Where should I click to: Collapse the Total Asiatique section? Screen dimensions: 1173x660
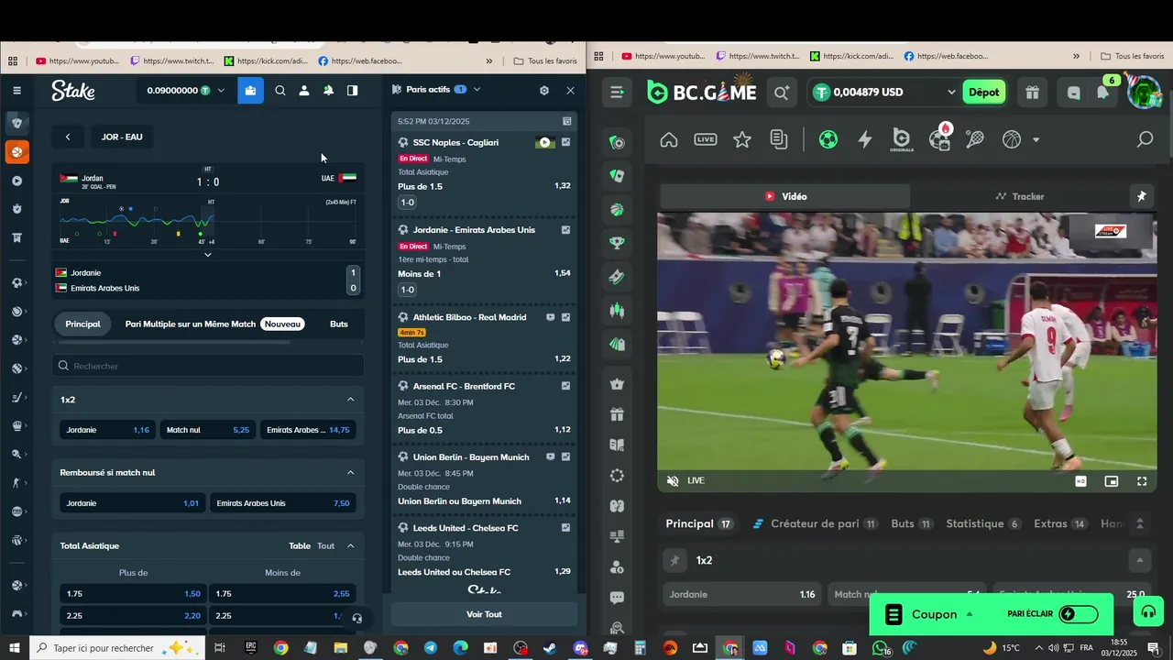[x=351, y=546]
